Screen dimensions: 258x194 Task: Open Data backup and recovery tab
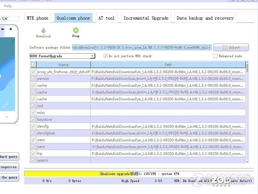pos(205,18)
